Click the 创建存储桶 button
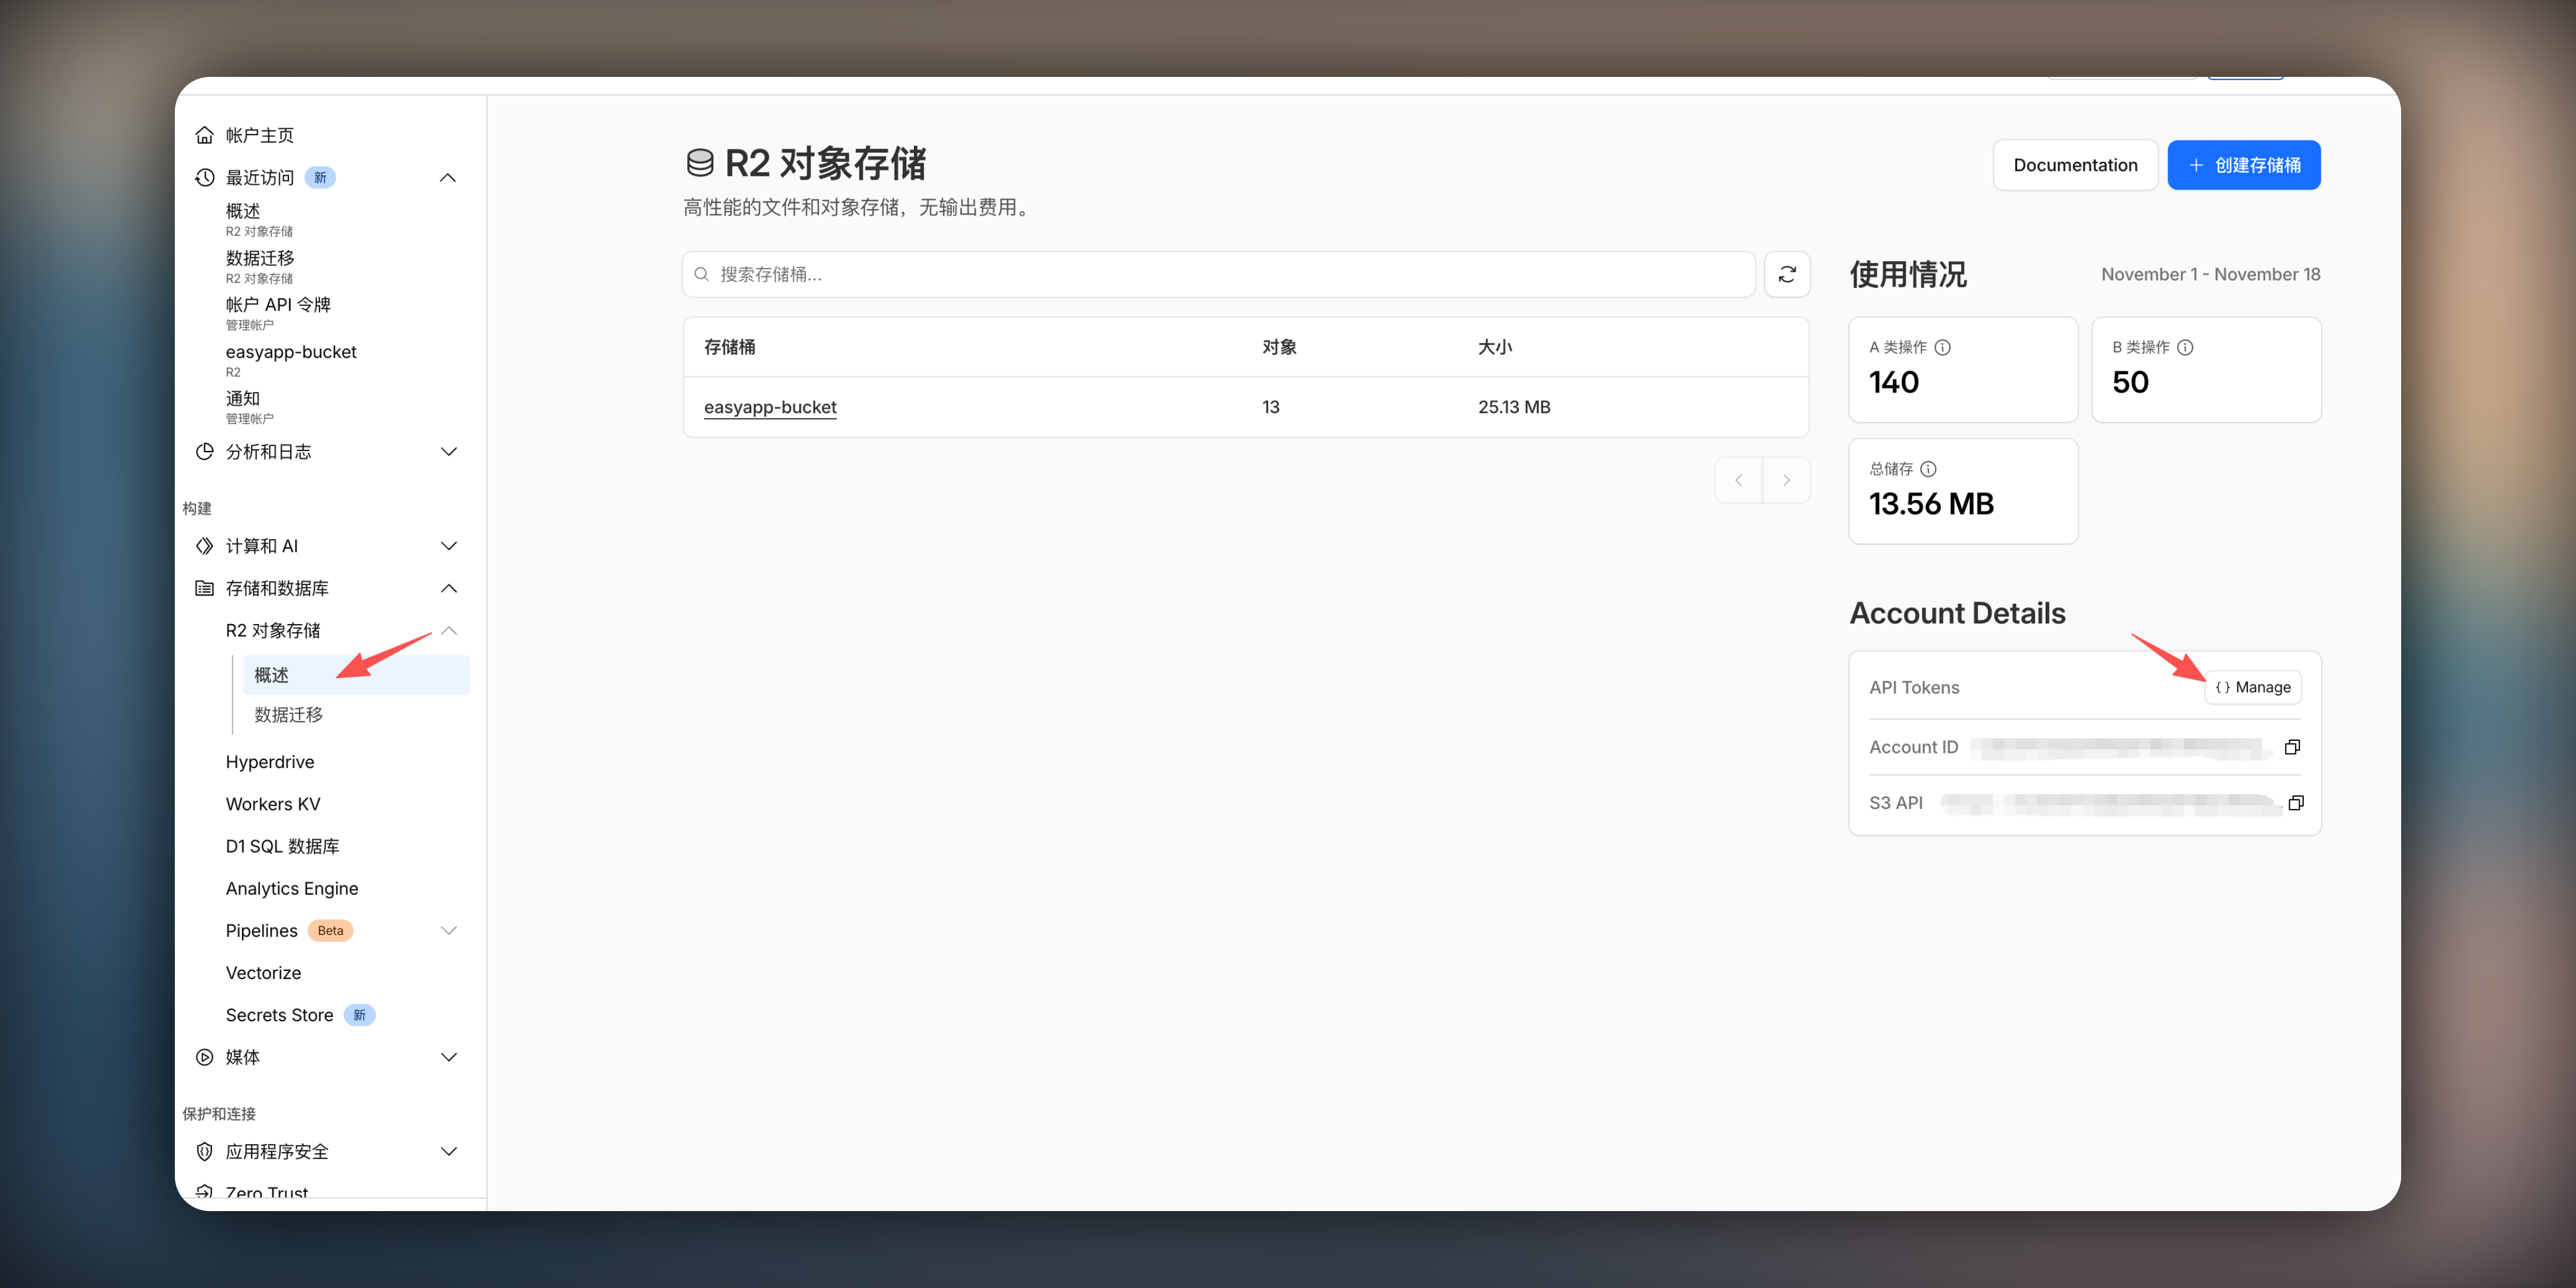 point(2243,165)
